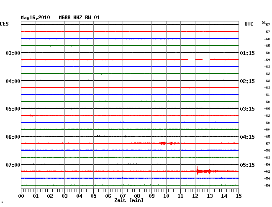The image size is (272, 207).
Task: Click the DC column header label
Action: tap(264, 23)
